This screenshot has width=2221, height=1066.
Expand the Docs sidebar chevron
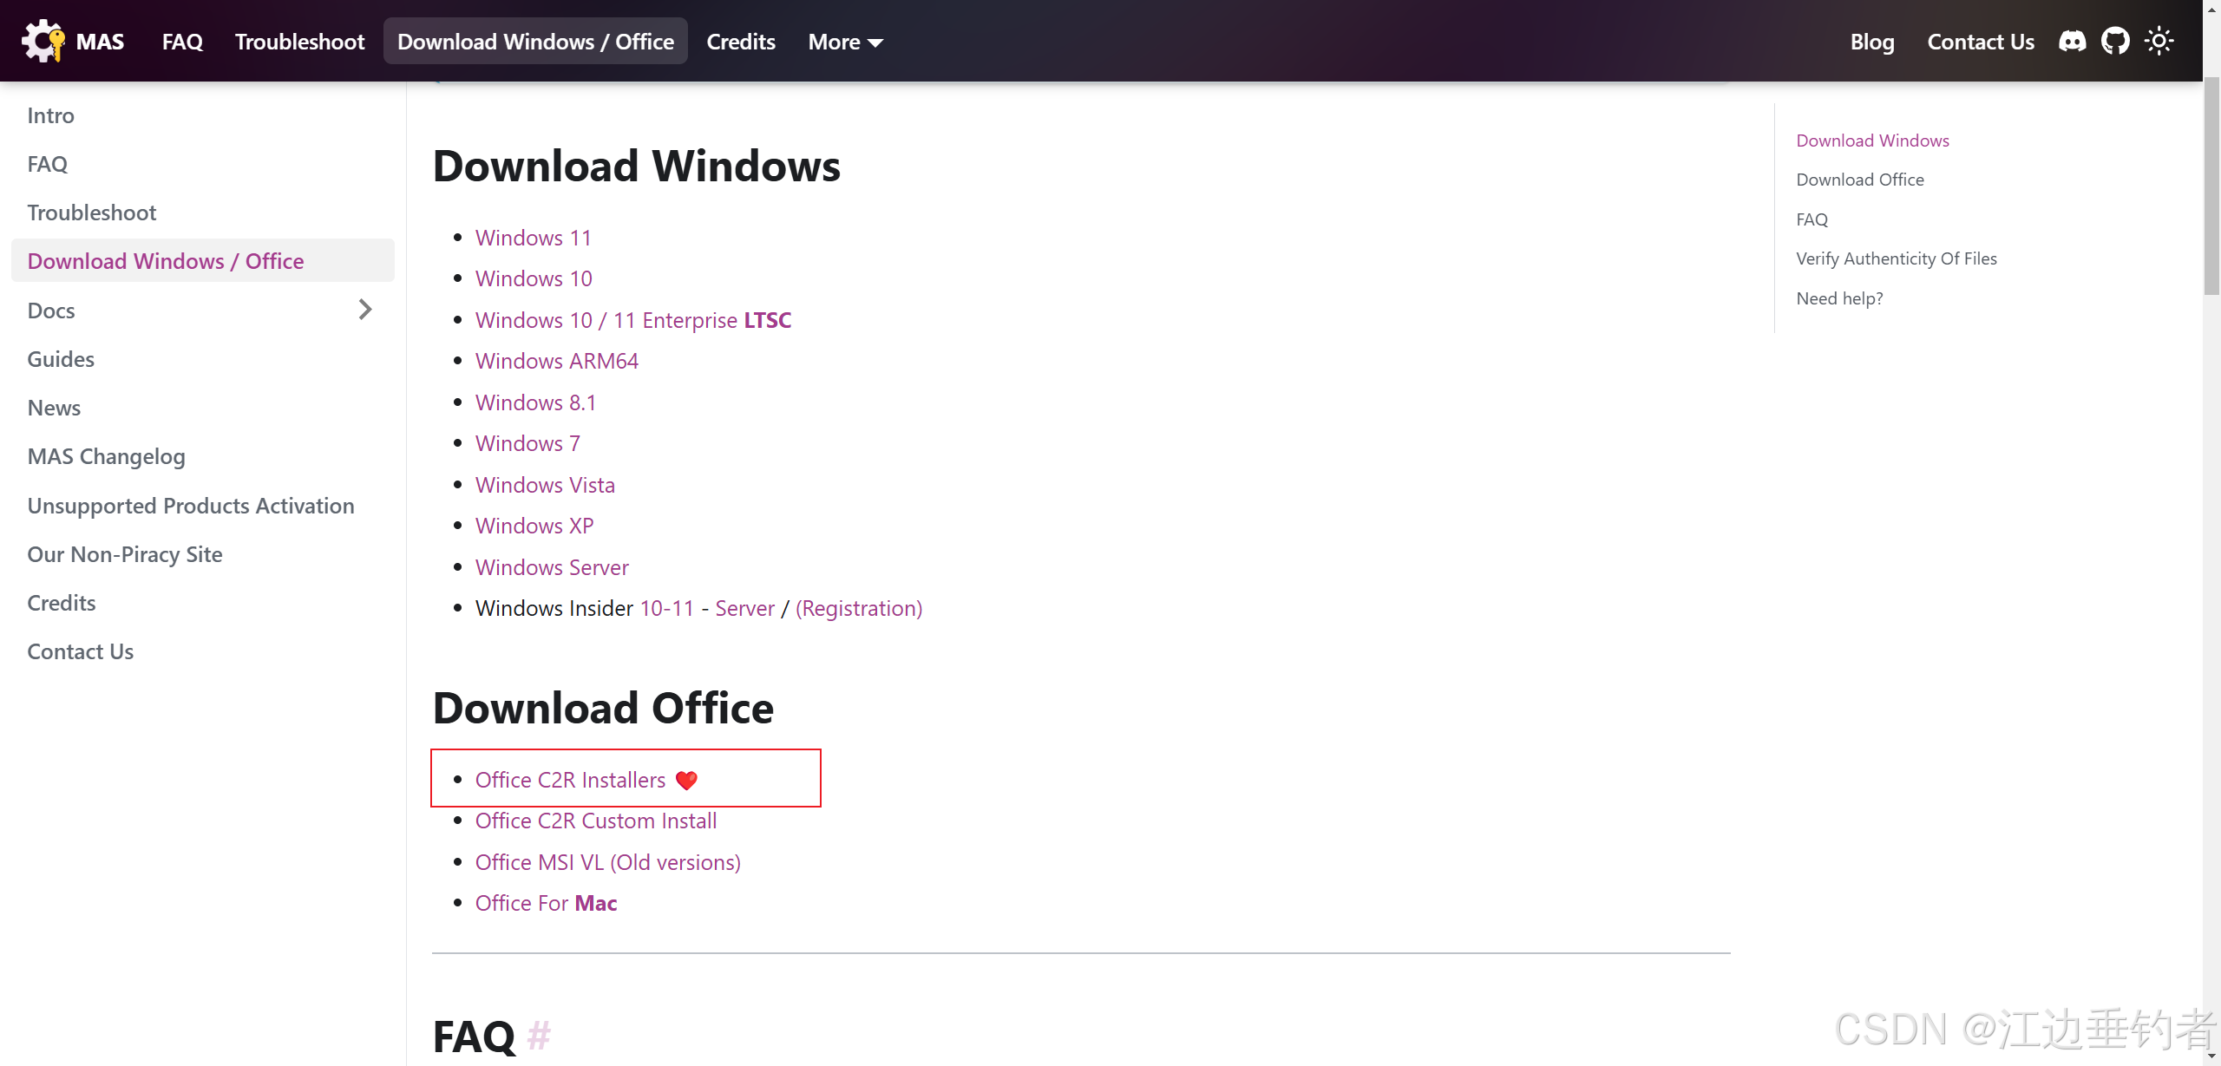click(365, 310)
